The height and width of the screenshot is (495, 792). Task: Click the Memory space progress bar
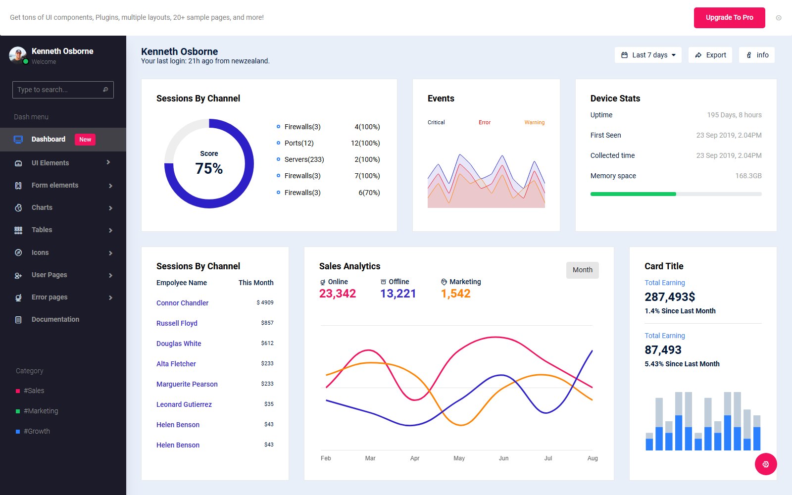pyautogui.click(x=676, y=194)
